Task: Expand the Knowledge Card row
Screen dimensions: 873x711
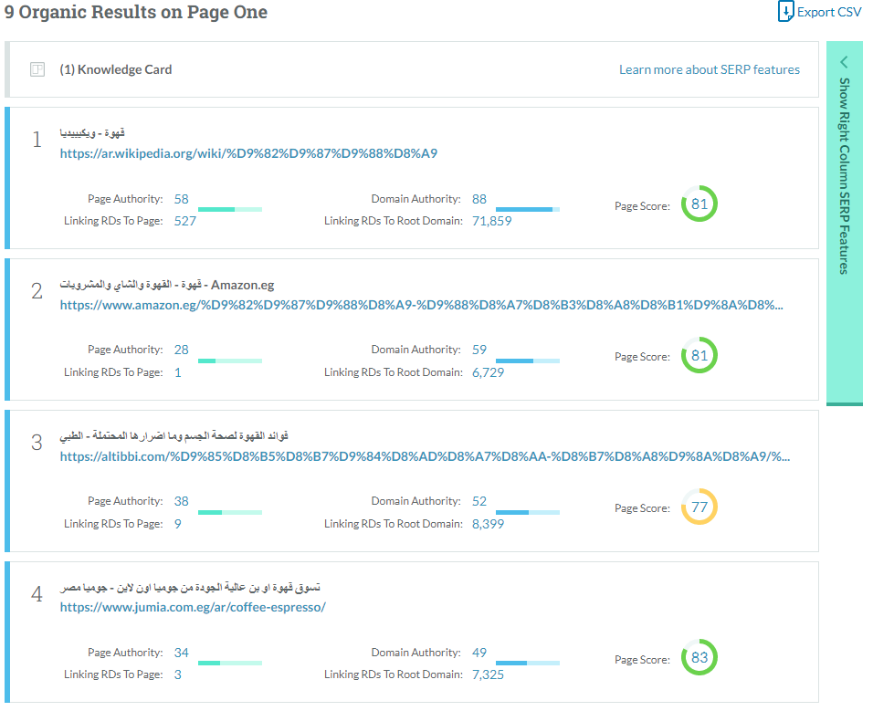Action: tap(116, 69)
